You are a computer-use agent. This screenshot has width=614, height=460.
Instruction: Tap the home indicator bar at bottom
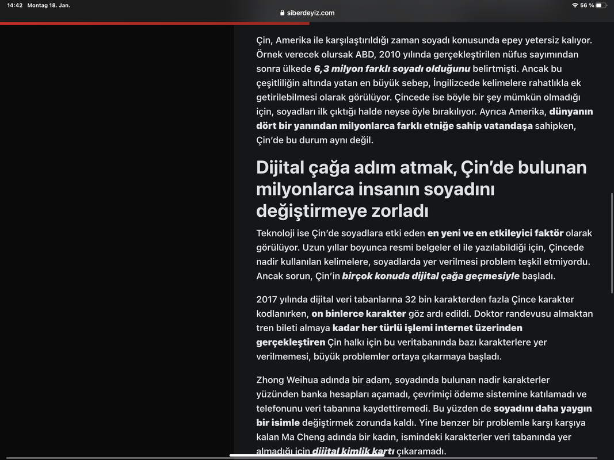307,455
